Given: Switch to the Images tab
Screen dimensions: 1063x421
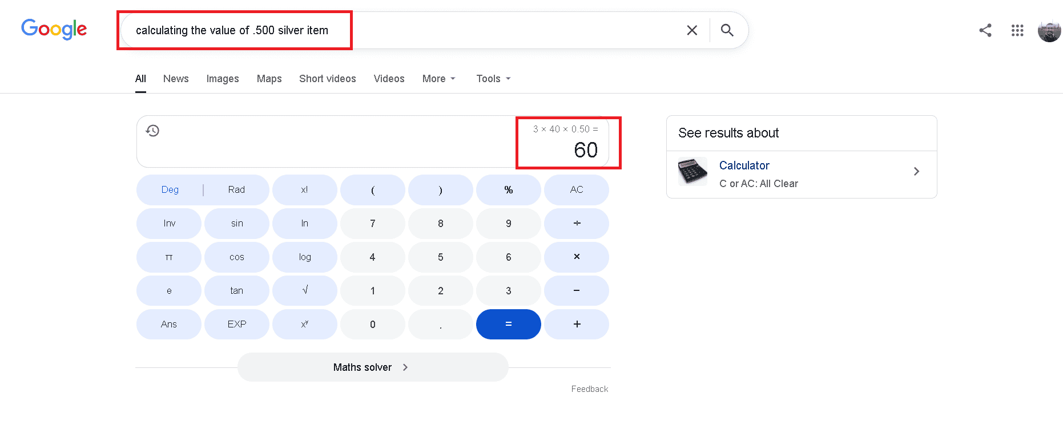Looking at the screenshot, I should 223,79.
